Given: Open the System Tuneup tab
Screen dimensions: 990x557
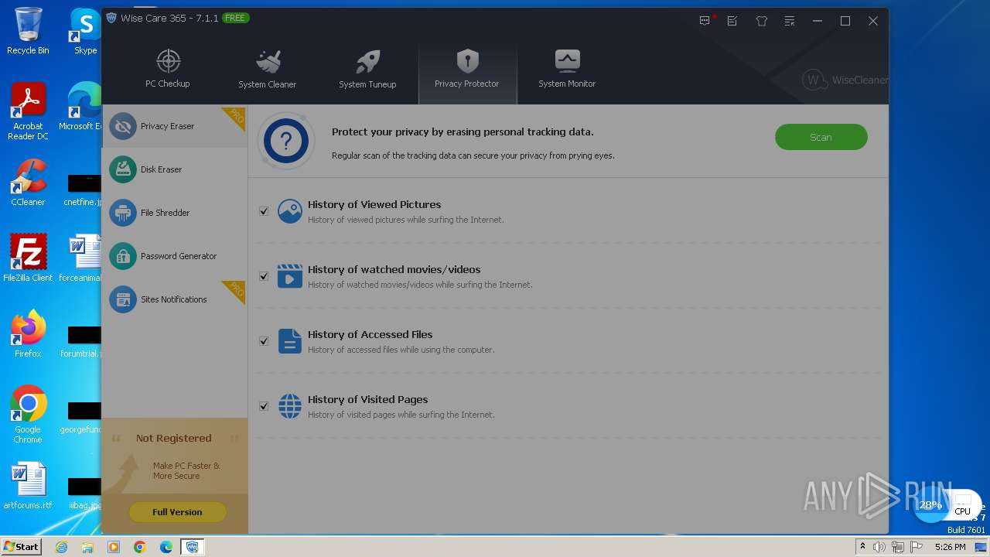Looking at the screenshot, I should click(367, 70).
